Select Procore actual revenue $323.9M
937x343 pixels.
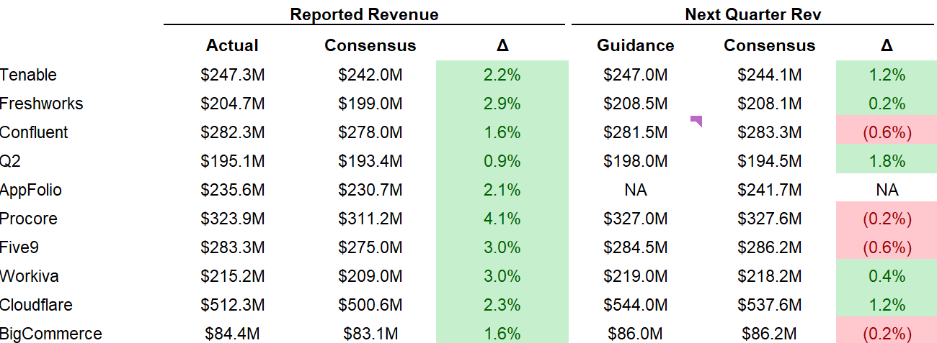point(232,219)
